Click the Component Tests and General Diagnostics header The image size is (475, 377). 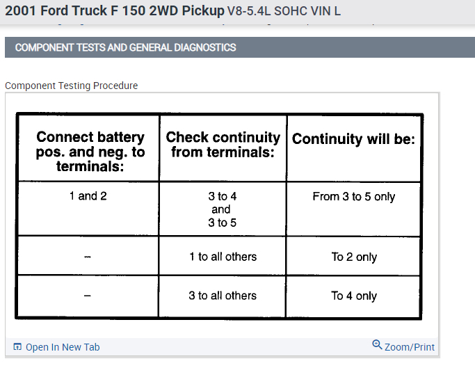tap(125, 47)
